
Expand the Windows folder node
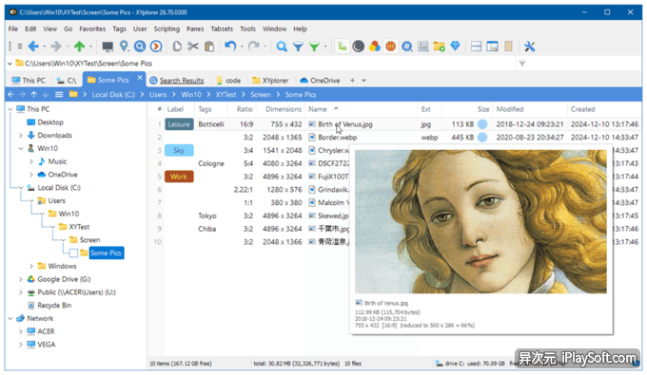tap(31, 267)
